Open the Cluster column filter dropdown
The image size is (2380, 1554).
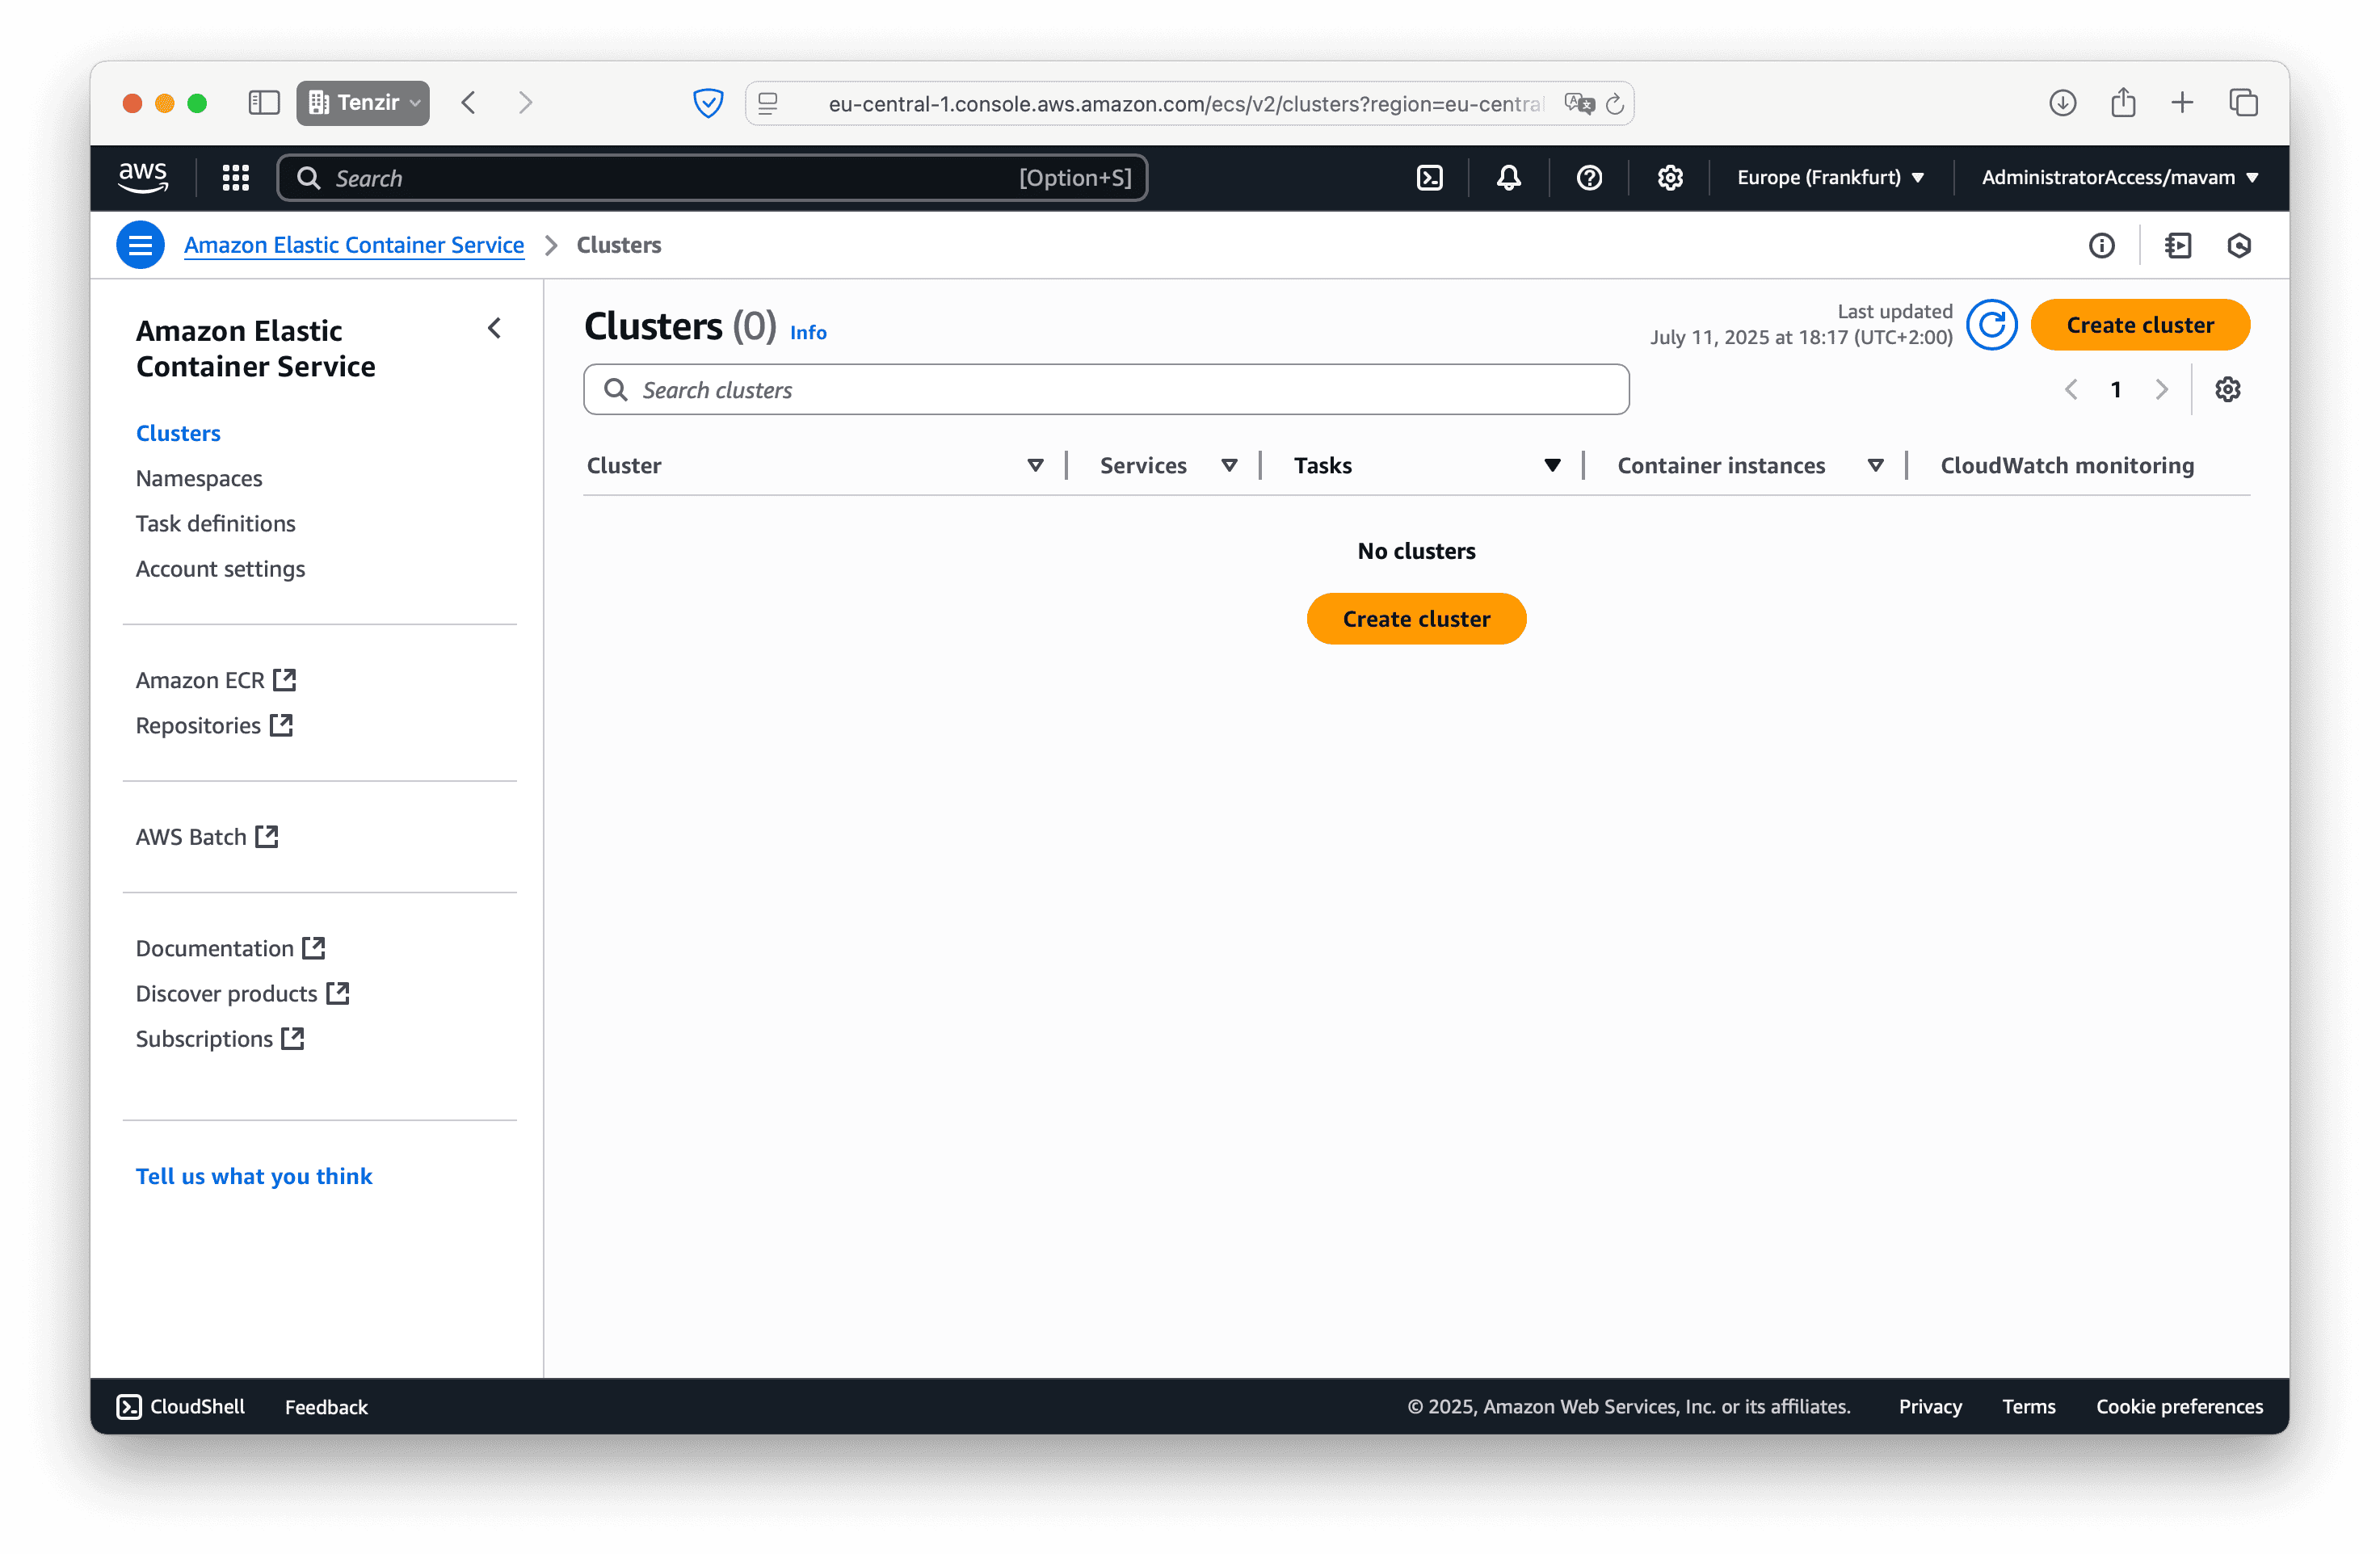(1035, 465)
